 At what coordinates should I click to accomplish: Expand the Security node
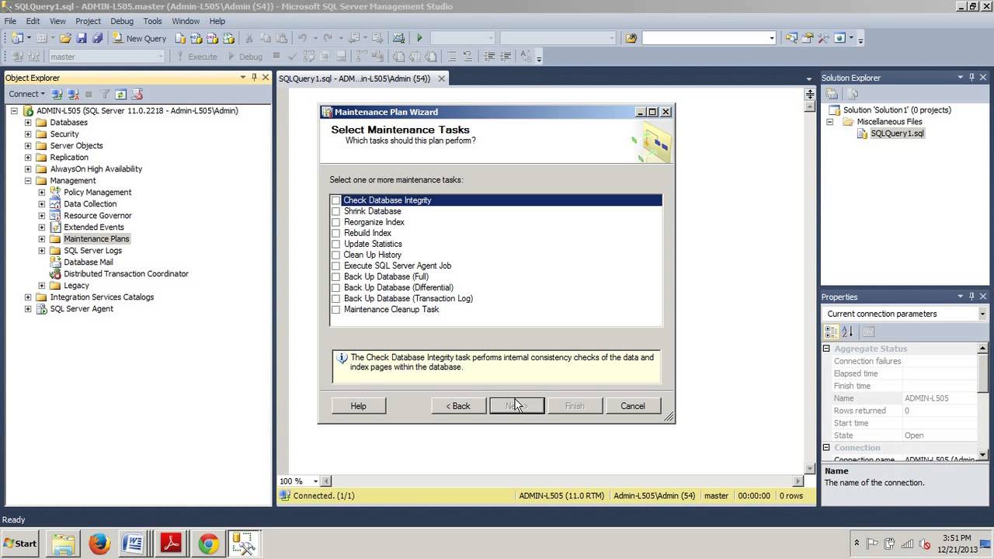28,134
